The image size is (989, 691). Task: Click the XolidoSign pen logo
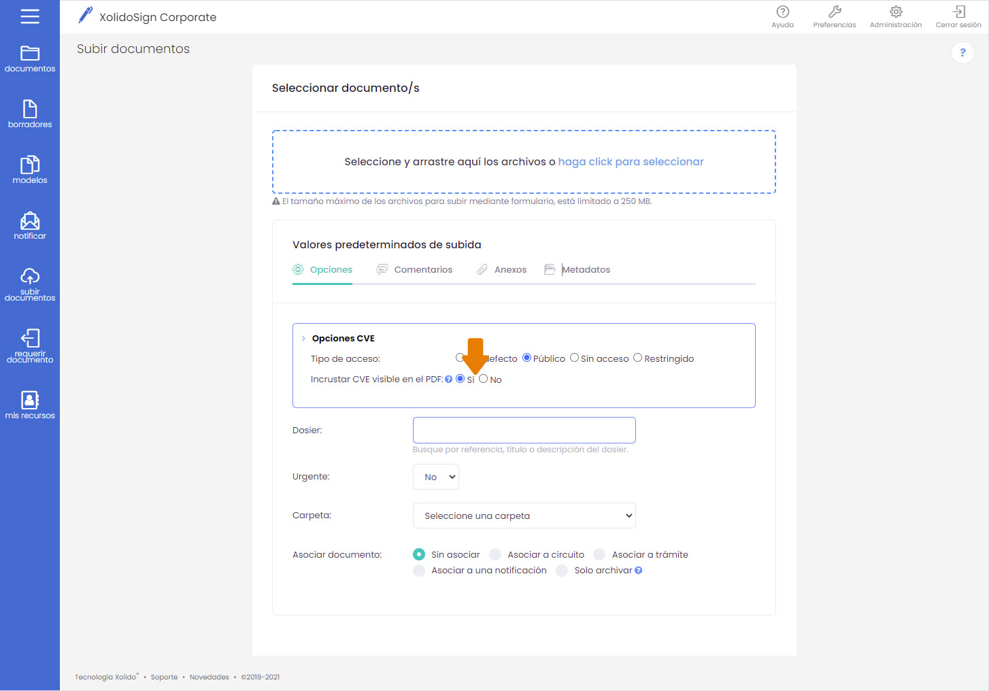click(x=85, y=16)
